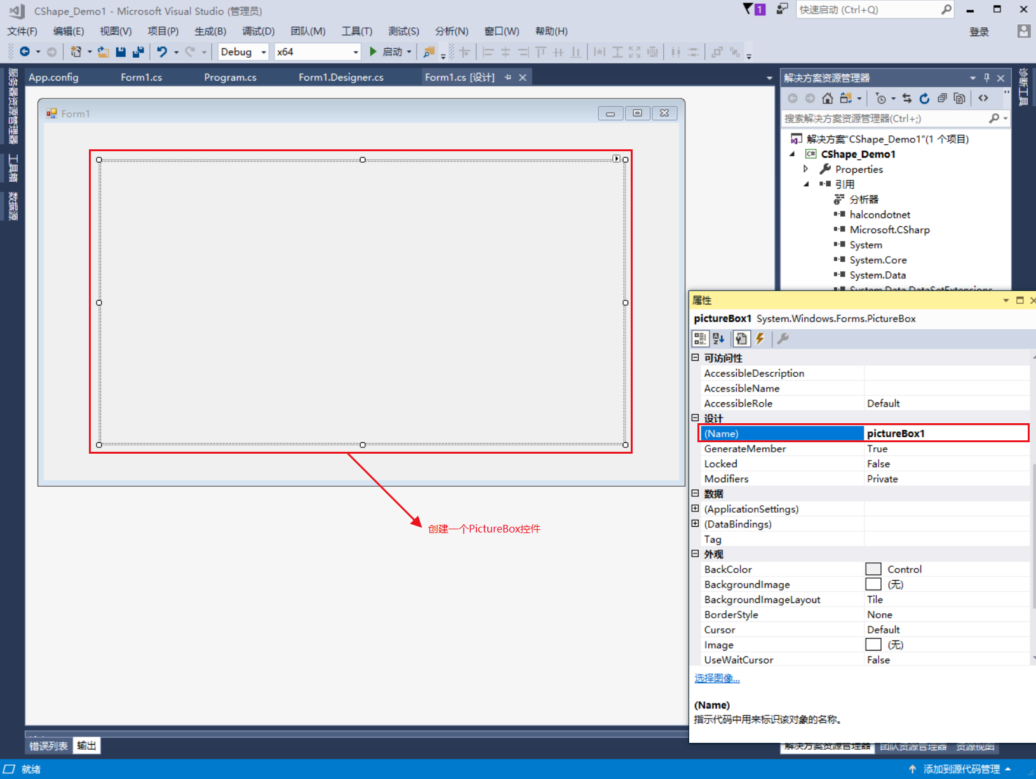Viewport: 1036px width, 779px height.
Task: Open the 调试(D) menu
Action: 258,31
